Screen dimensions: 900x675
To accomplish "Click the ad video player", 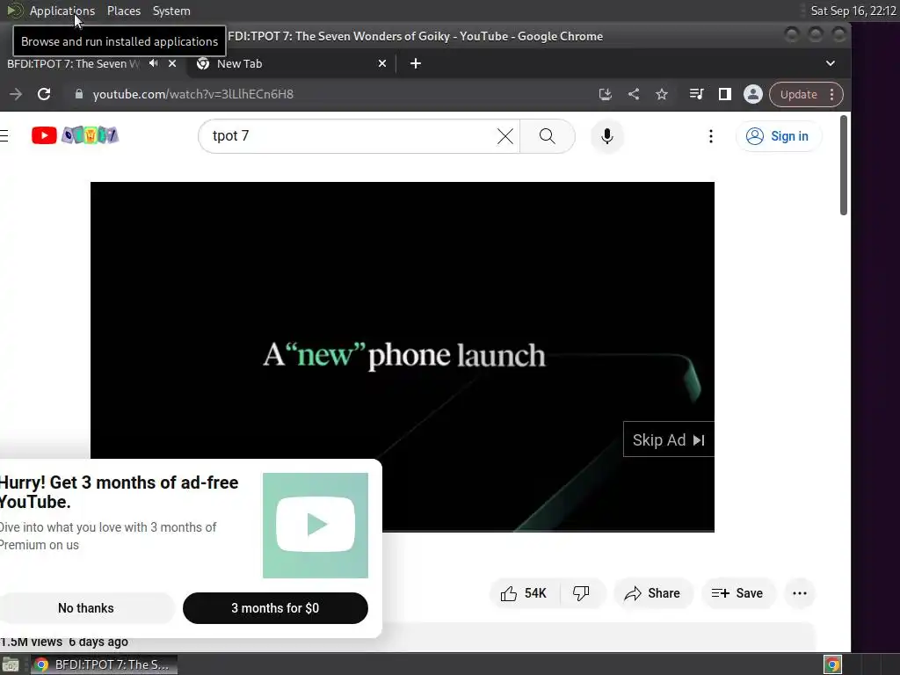I will [x=403, y=357].
